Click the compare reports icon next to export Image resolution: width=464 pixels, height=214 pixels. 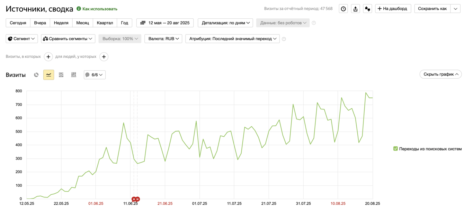pos(367,9)
